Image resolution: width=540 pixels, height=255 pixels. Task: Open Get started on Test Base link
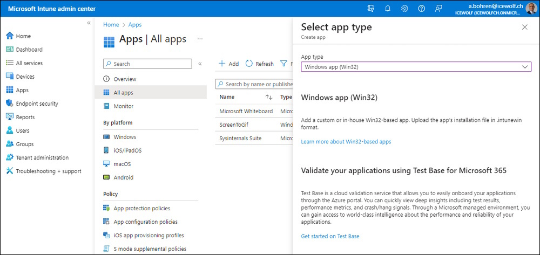pyautogui.click(x=330, y=236)
